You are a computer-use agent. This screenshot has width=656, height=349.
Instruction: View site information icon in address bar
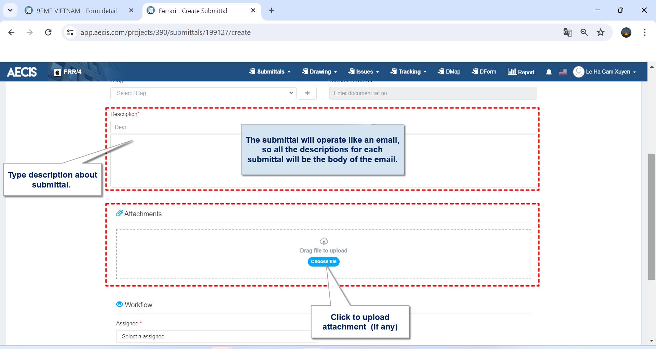[x=70, y=33]
